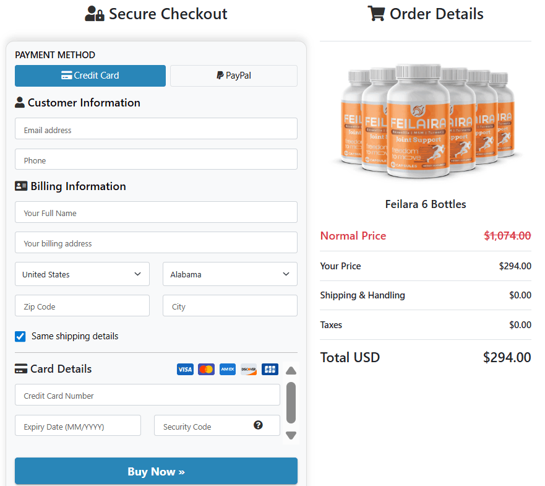Select the American Express icon
The image size is (545, 486).
227,369
